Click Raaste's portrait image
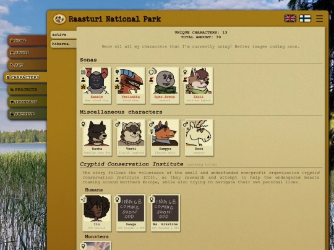334x250 pixels. pyautogui.click(x=97, y=81)
